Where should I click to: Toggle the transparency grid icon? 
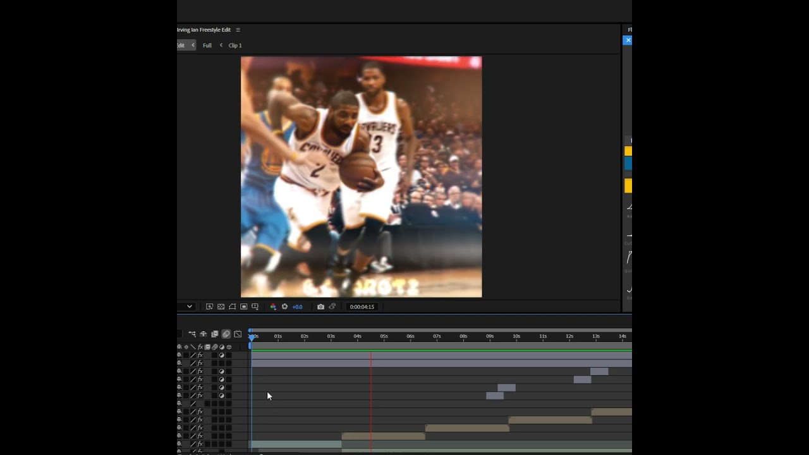click(221, 306)
